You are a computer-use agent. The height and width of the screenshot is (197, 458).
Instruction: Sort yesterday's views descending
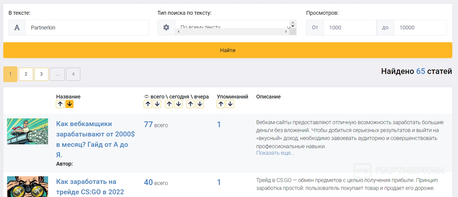[x=200, y=104]
